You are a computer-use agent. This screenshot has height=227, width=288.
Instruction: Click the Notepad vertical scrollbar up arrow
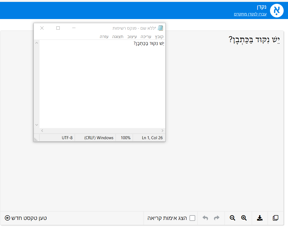tap(37, 43)
